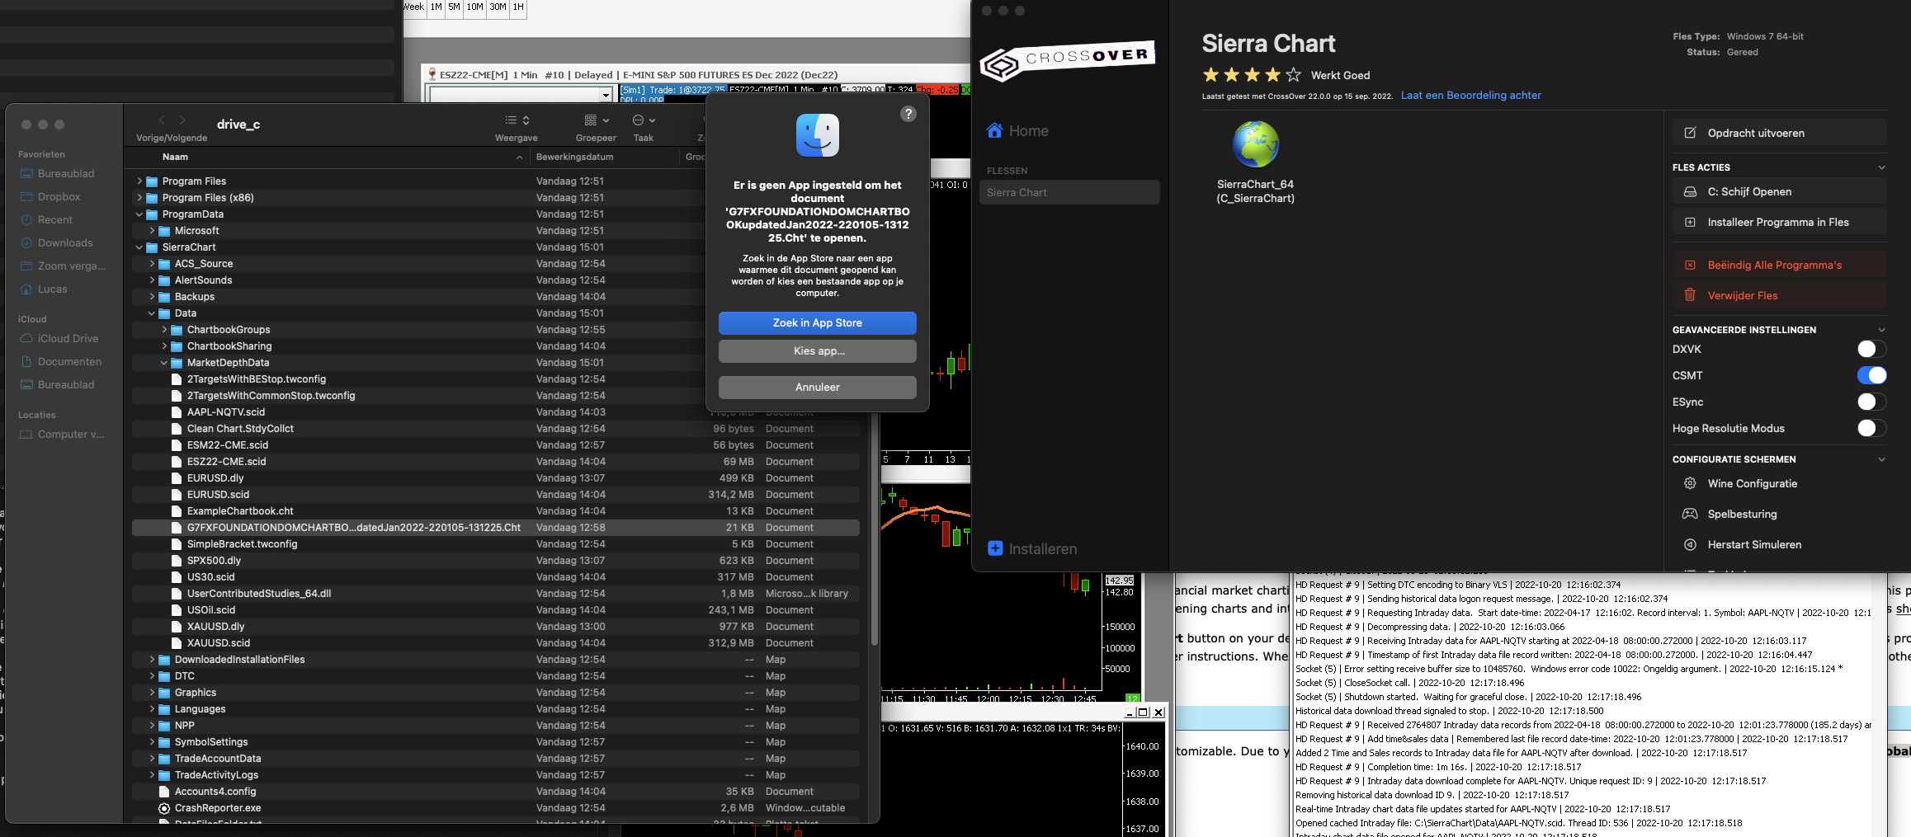Image resolution: width=1911 pixels, height=837 pixels.
Task: Select the ExampleChartbook.cht file row
Action: [x=496, y=511]
